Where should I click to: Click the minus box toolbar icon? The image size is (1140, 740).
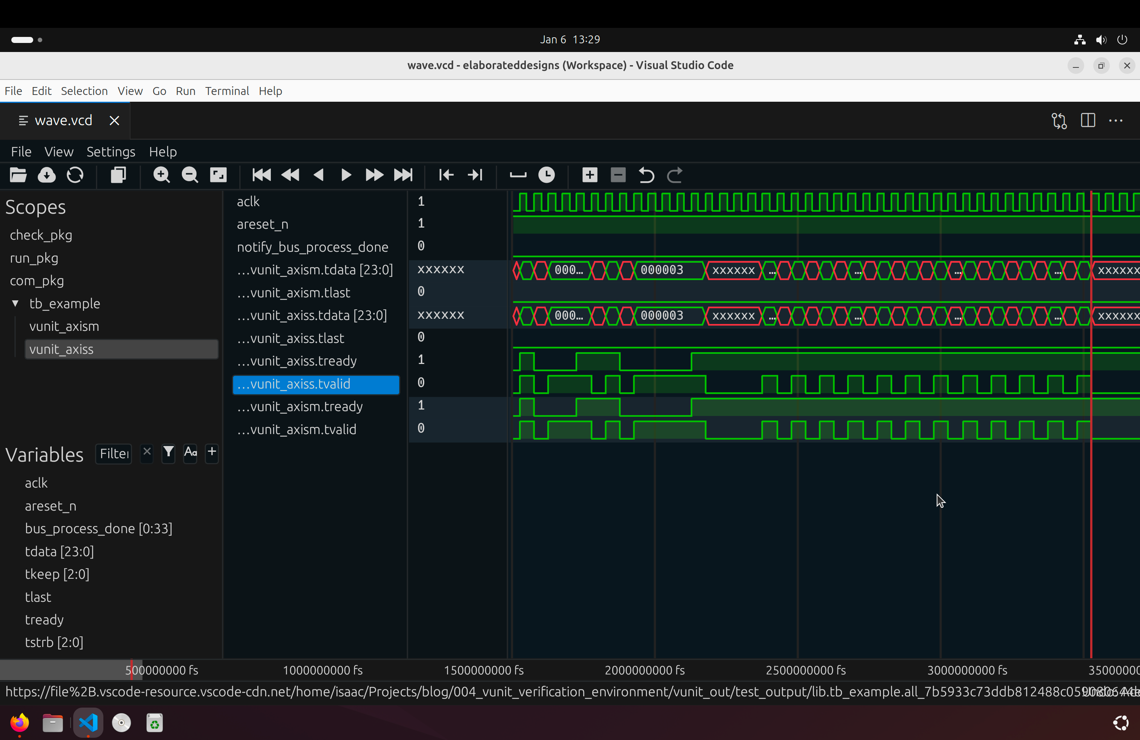point(618,175)
